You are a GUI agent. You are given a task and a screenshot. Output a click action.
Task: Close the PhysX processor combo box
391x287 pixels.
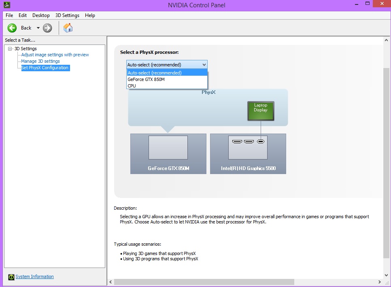pos(167,65)
